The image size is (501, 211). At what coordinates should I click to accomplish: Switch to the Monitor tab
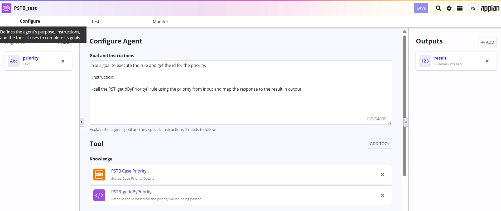(160, 22)
